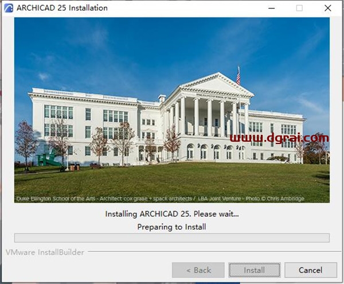The image size is (344, 284).
Task: Click the 'ARCHICAD 25 Installation' window title
Action: 62,8
